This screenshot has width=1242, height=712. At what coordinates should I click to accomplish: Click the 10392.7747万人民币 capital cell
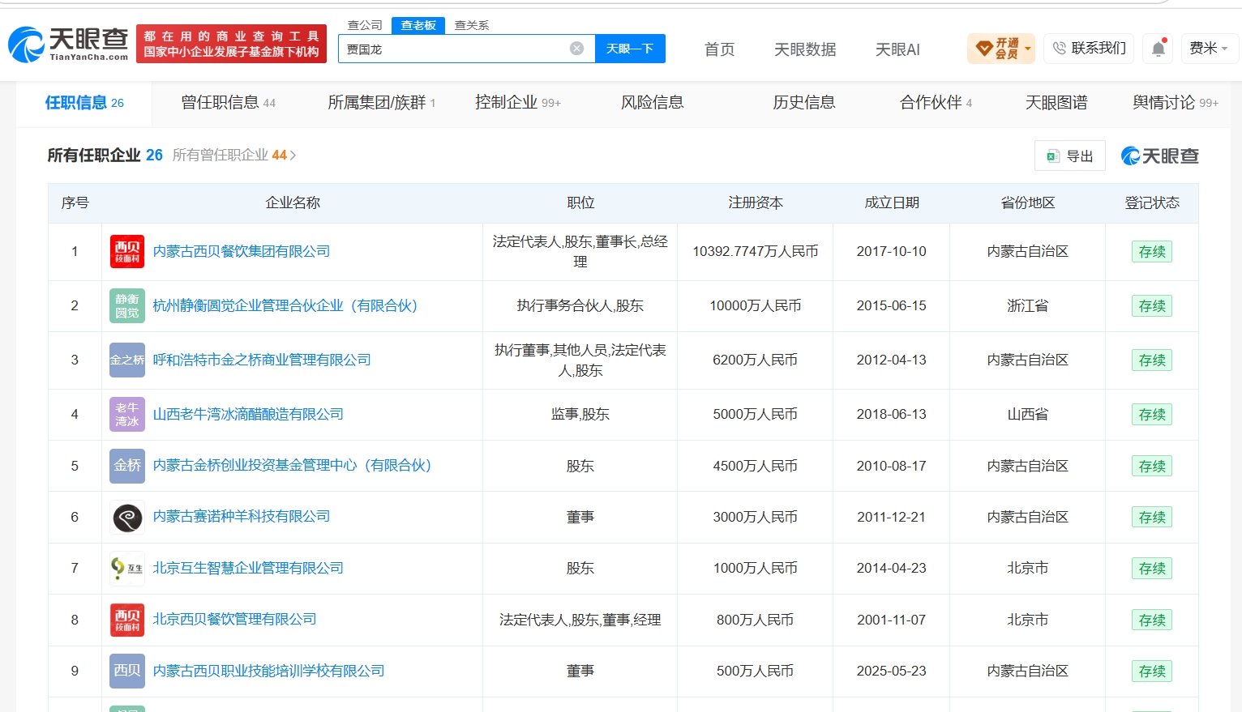coord(756,251)
